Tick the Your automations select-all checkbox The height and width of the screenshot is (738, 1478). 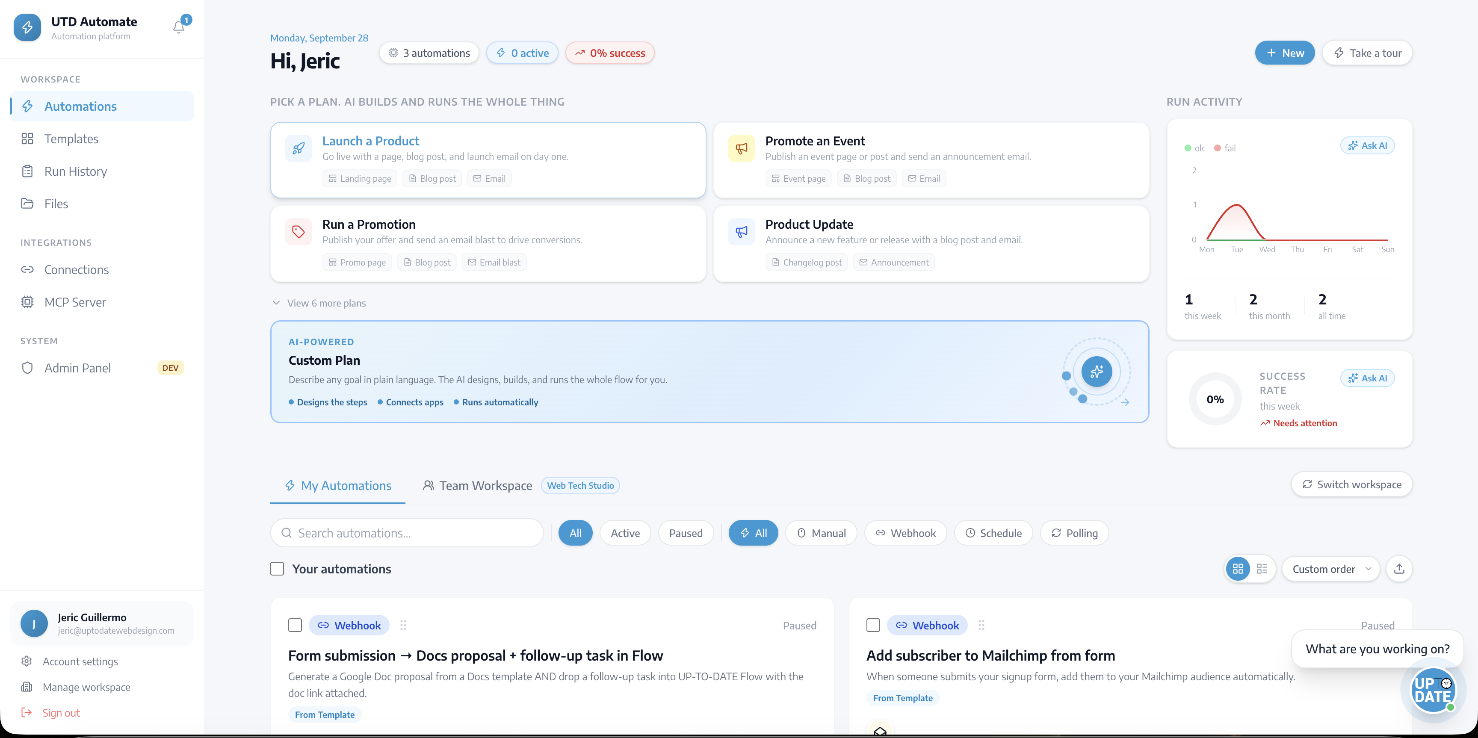pos(277,569)
